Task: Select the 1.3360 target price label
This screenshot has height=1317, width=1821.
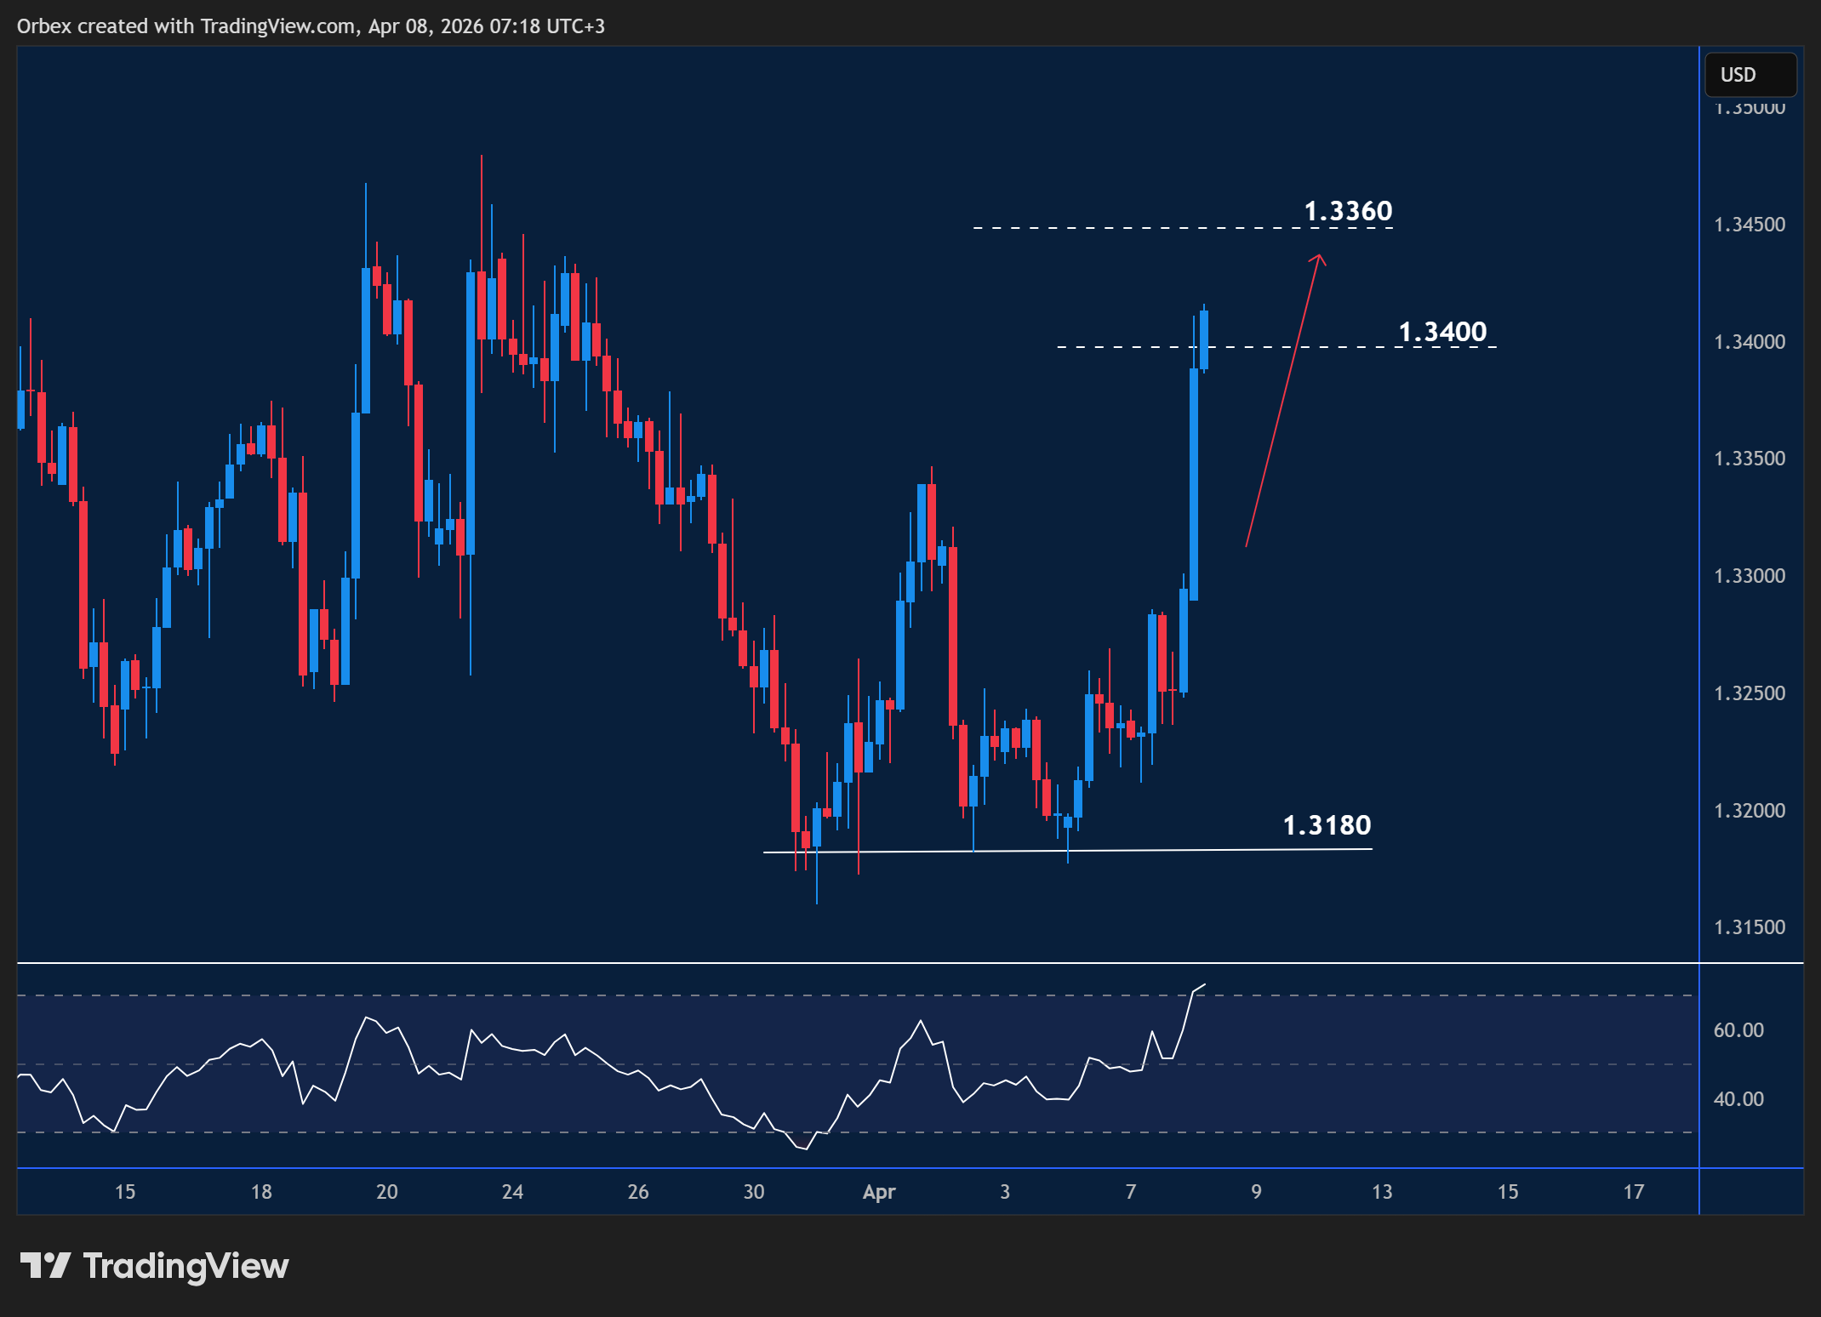Action: tap(1347, 211)
